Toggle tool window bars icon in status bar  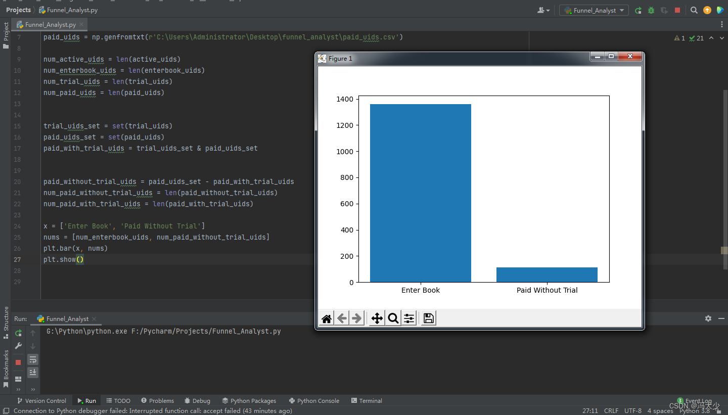[6, 411]
